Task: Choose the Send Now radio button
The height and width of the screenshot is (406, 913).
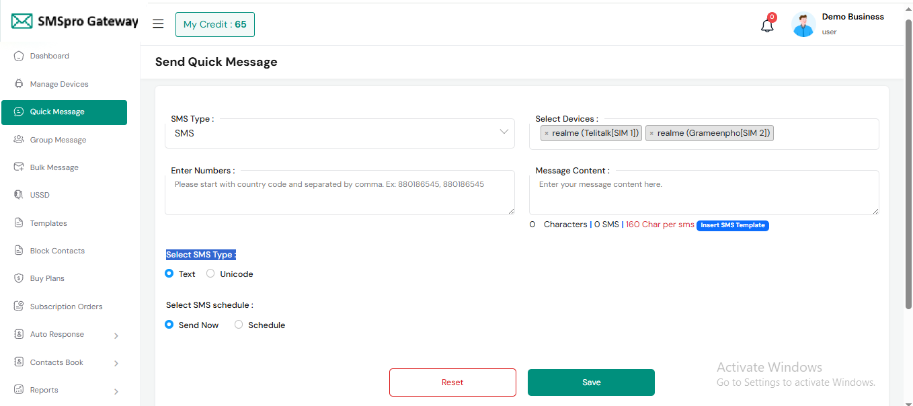Action: [x=169, y=325]
